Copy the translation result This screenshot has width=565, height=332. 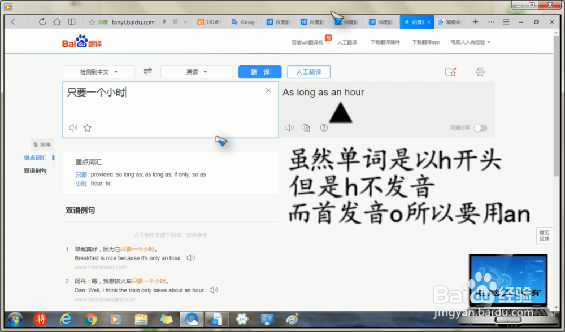[x=306, y=128]
